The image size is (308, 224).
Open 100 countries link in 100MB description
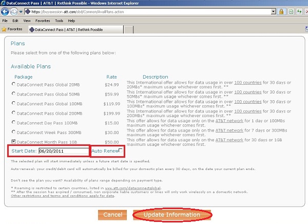pyautogui.click(x=248, y=102)
